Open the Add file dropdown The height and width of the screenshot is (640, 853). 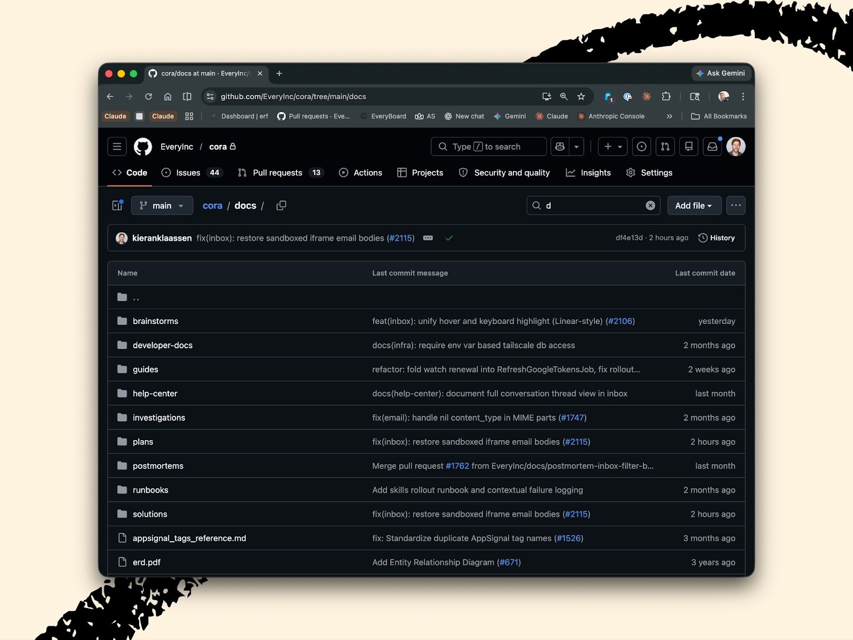pyautogui.click(x=694, y=205)
